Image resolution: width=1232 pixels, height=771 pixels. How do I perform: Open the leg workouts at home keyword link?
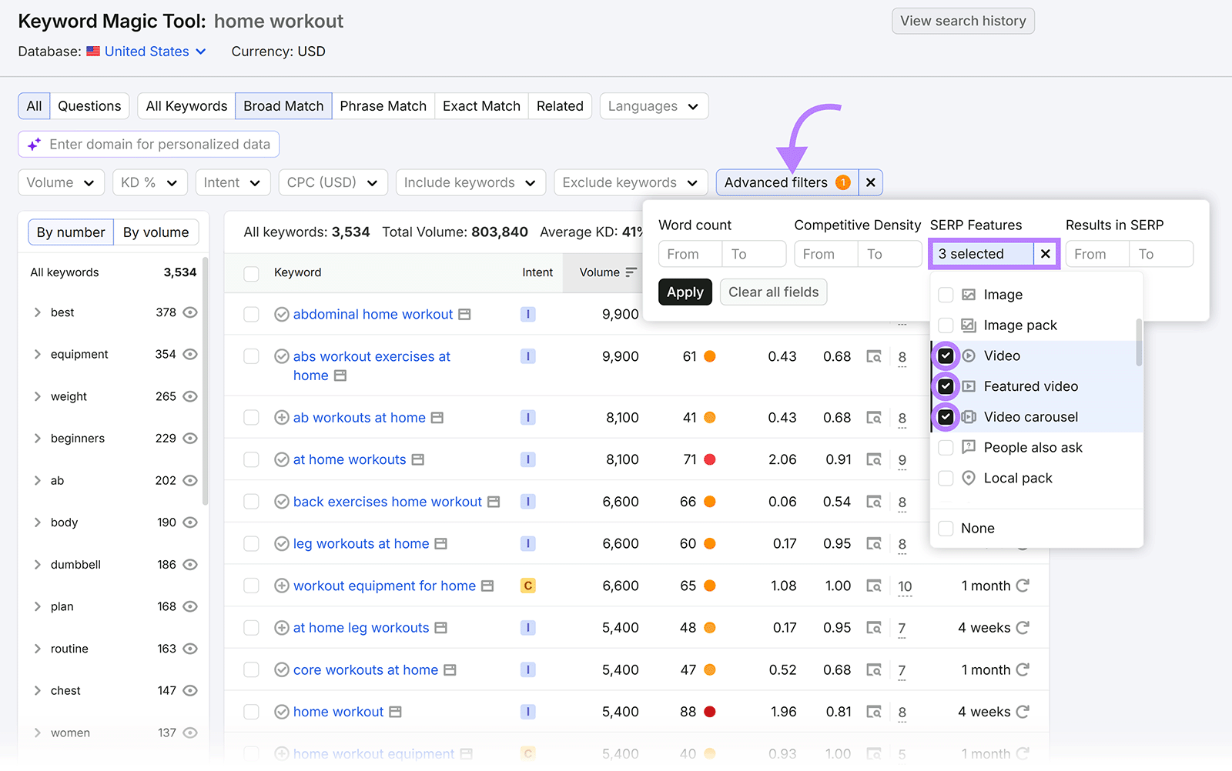361,543
